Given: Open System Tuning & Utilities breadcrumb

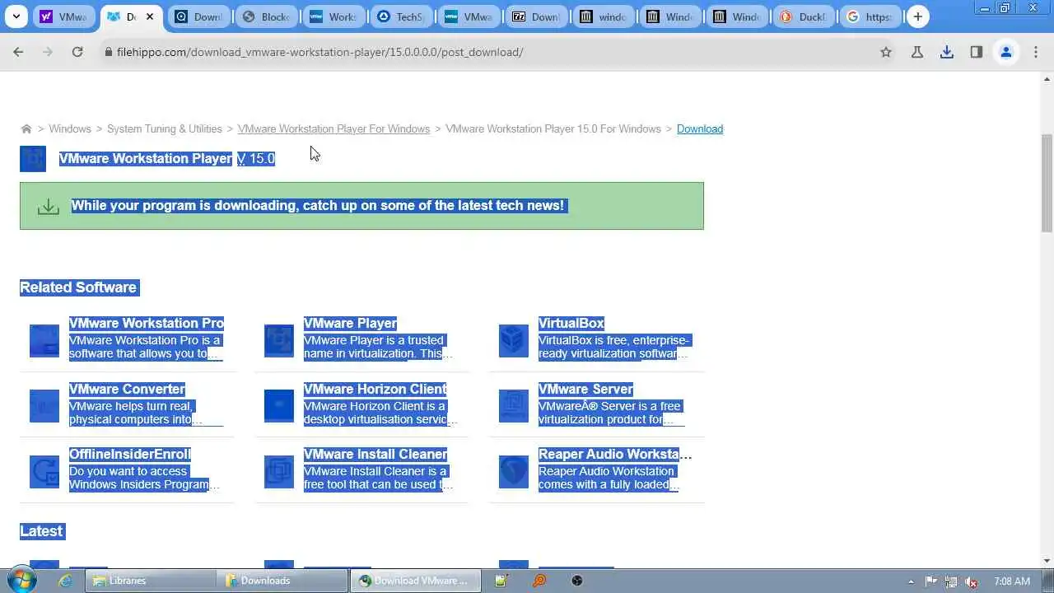Looking at the screenshot, I should [165, 128].
